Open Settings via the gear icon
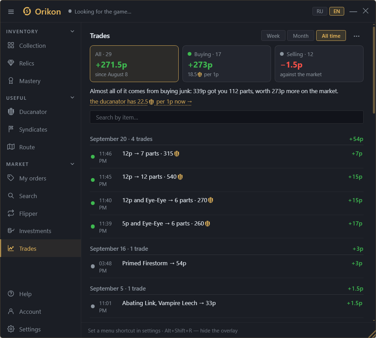Image resolution: width=376 pixels, height=338 pixels. (x=11, y=329)
